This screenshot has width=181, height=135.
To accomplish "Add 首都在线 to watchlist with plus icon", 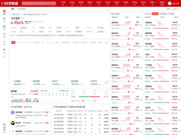I will click(141, 67).
